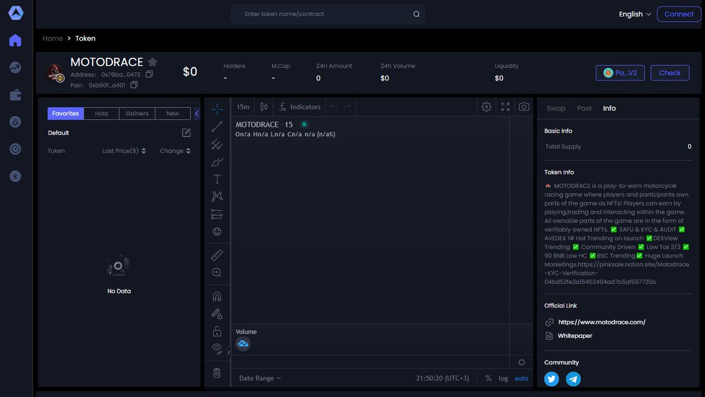Switch to the Favorites tab

pos(65,113)
